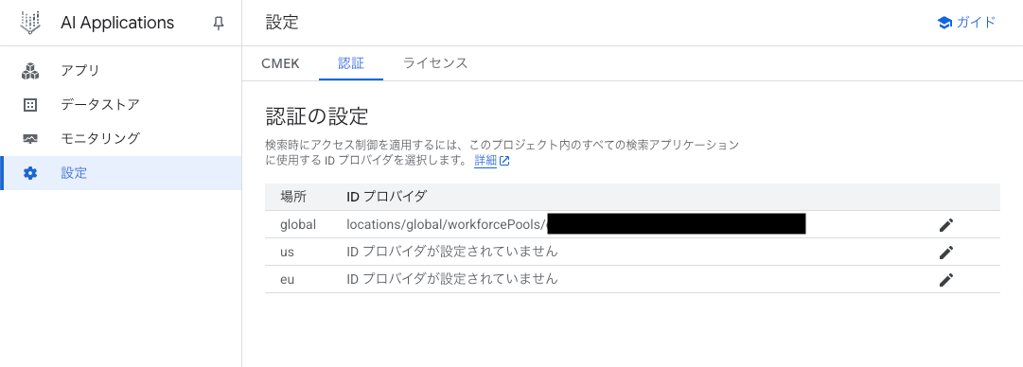Edit the global ID provider pencil icon
Viewport: 1023px width, 367px height.
(946, 225)
